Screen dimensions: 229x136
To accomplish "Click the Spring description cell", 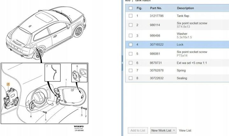I will (x=181, y=70).
